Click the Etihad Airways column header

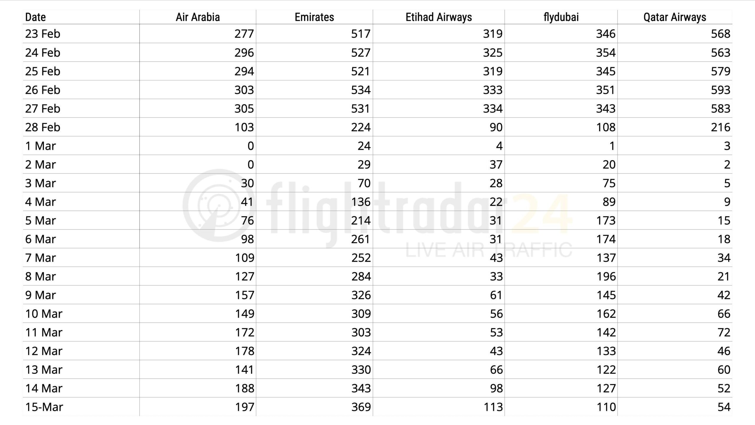point(439,17)
